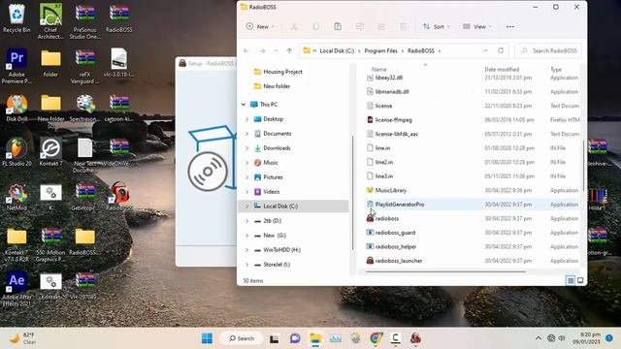The height and width of the screenshot is (349, 621).
Task: Click the file list vertical scrollbar
Action: (583, 166)
